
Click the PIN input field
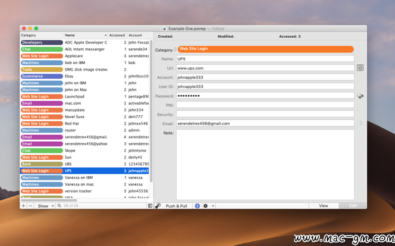click(x=265, y=105)
